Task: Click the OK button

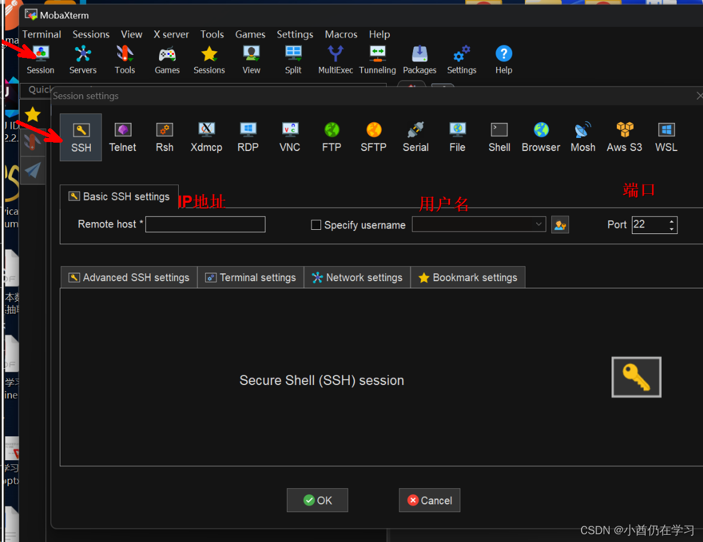Action: coord(317,500)
